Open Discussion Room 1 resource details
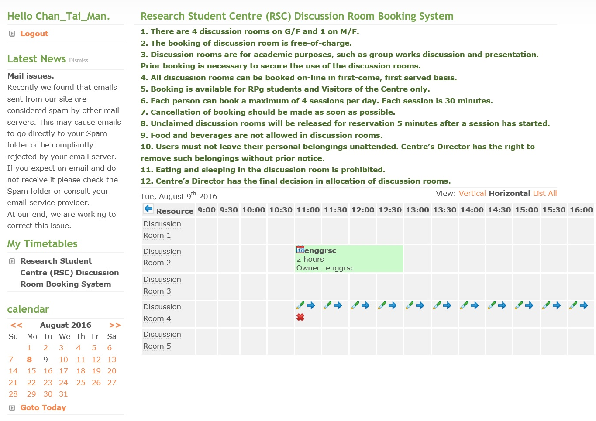The height and width of the screenshot is (421, 596). coord(162,229)
